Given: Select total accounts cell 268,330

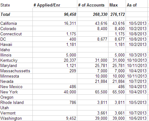Looking at the screenshot, I should 93,14.
